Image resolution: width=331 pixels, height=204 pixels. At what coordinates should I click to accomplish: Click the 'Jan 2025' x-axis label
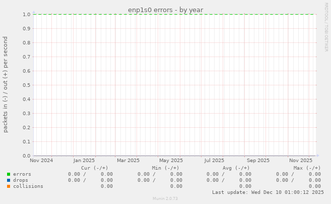84,161
